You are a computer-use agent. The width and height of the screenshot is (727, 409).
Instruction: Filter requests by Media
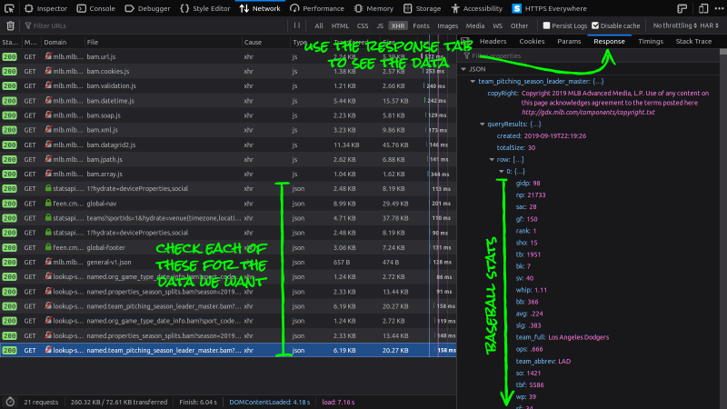click(475, 26)
